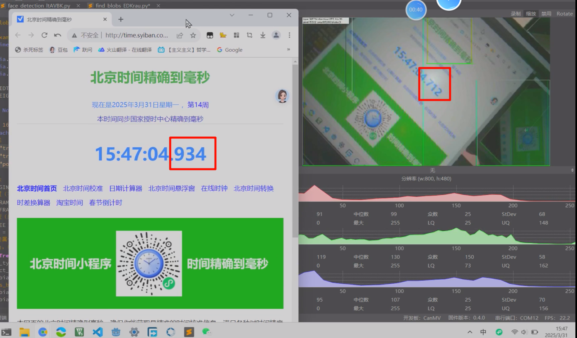Open the browser profile avatar icon
The width and height of the screenshot is (577, 338).
point(276,35)
